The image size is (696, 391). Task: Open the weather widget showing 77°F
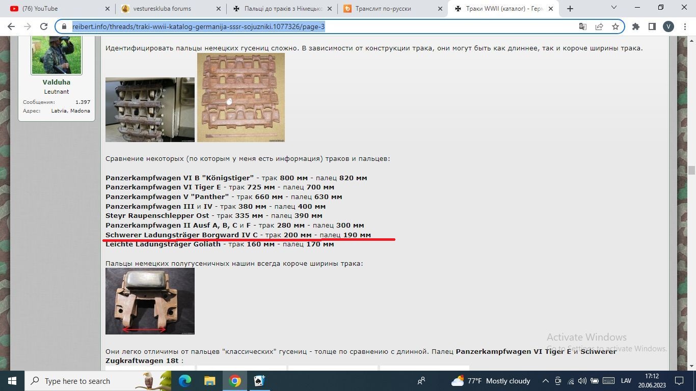(x=491, y=381)
